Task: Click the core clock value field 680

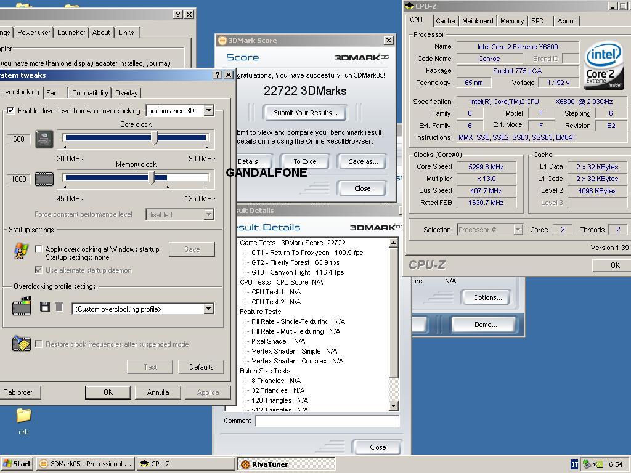Action: pos(18,139)
